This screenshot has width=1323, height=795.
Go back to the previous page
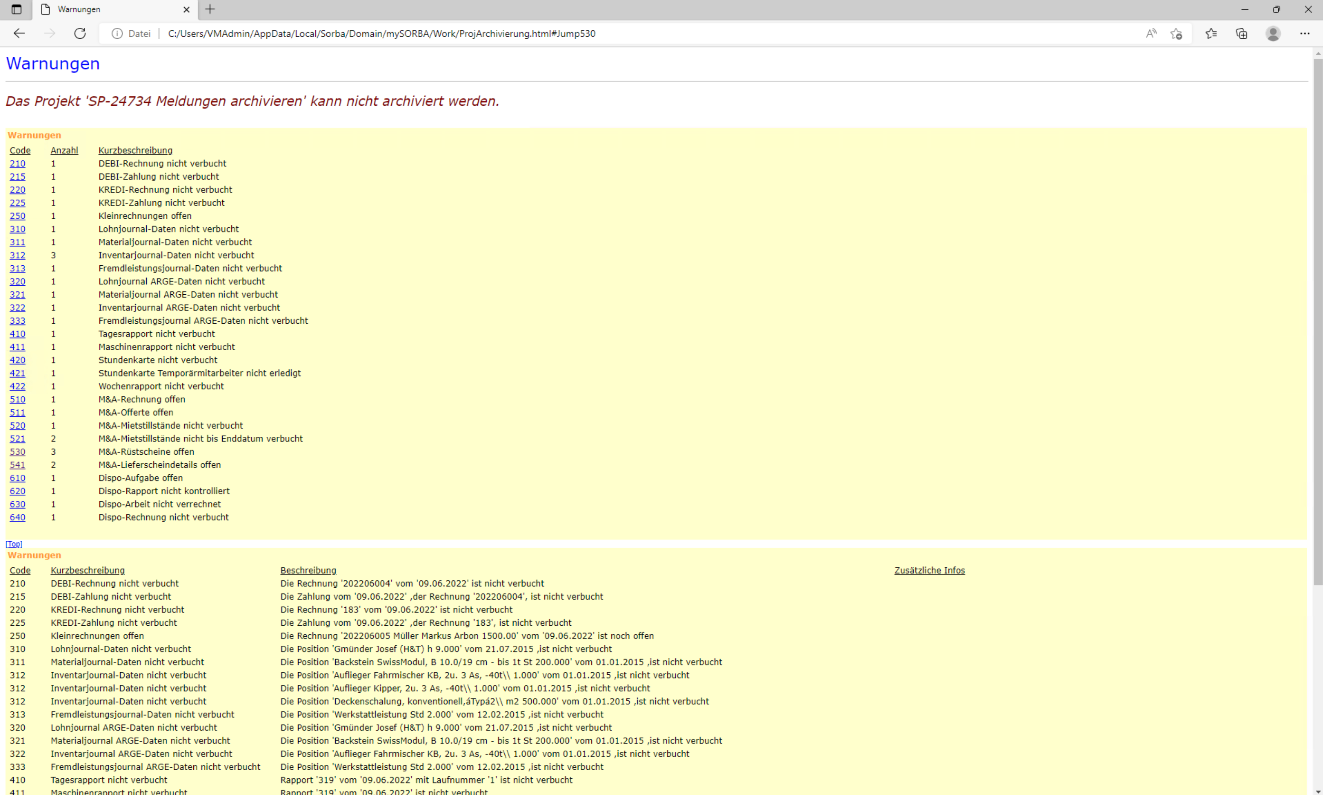click(19, 33)
